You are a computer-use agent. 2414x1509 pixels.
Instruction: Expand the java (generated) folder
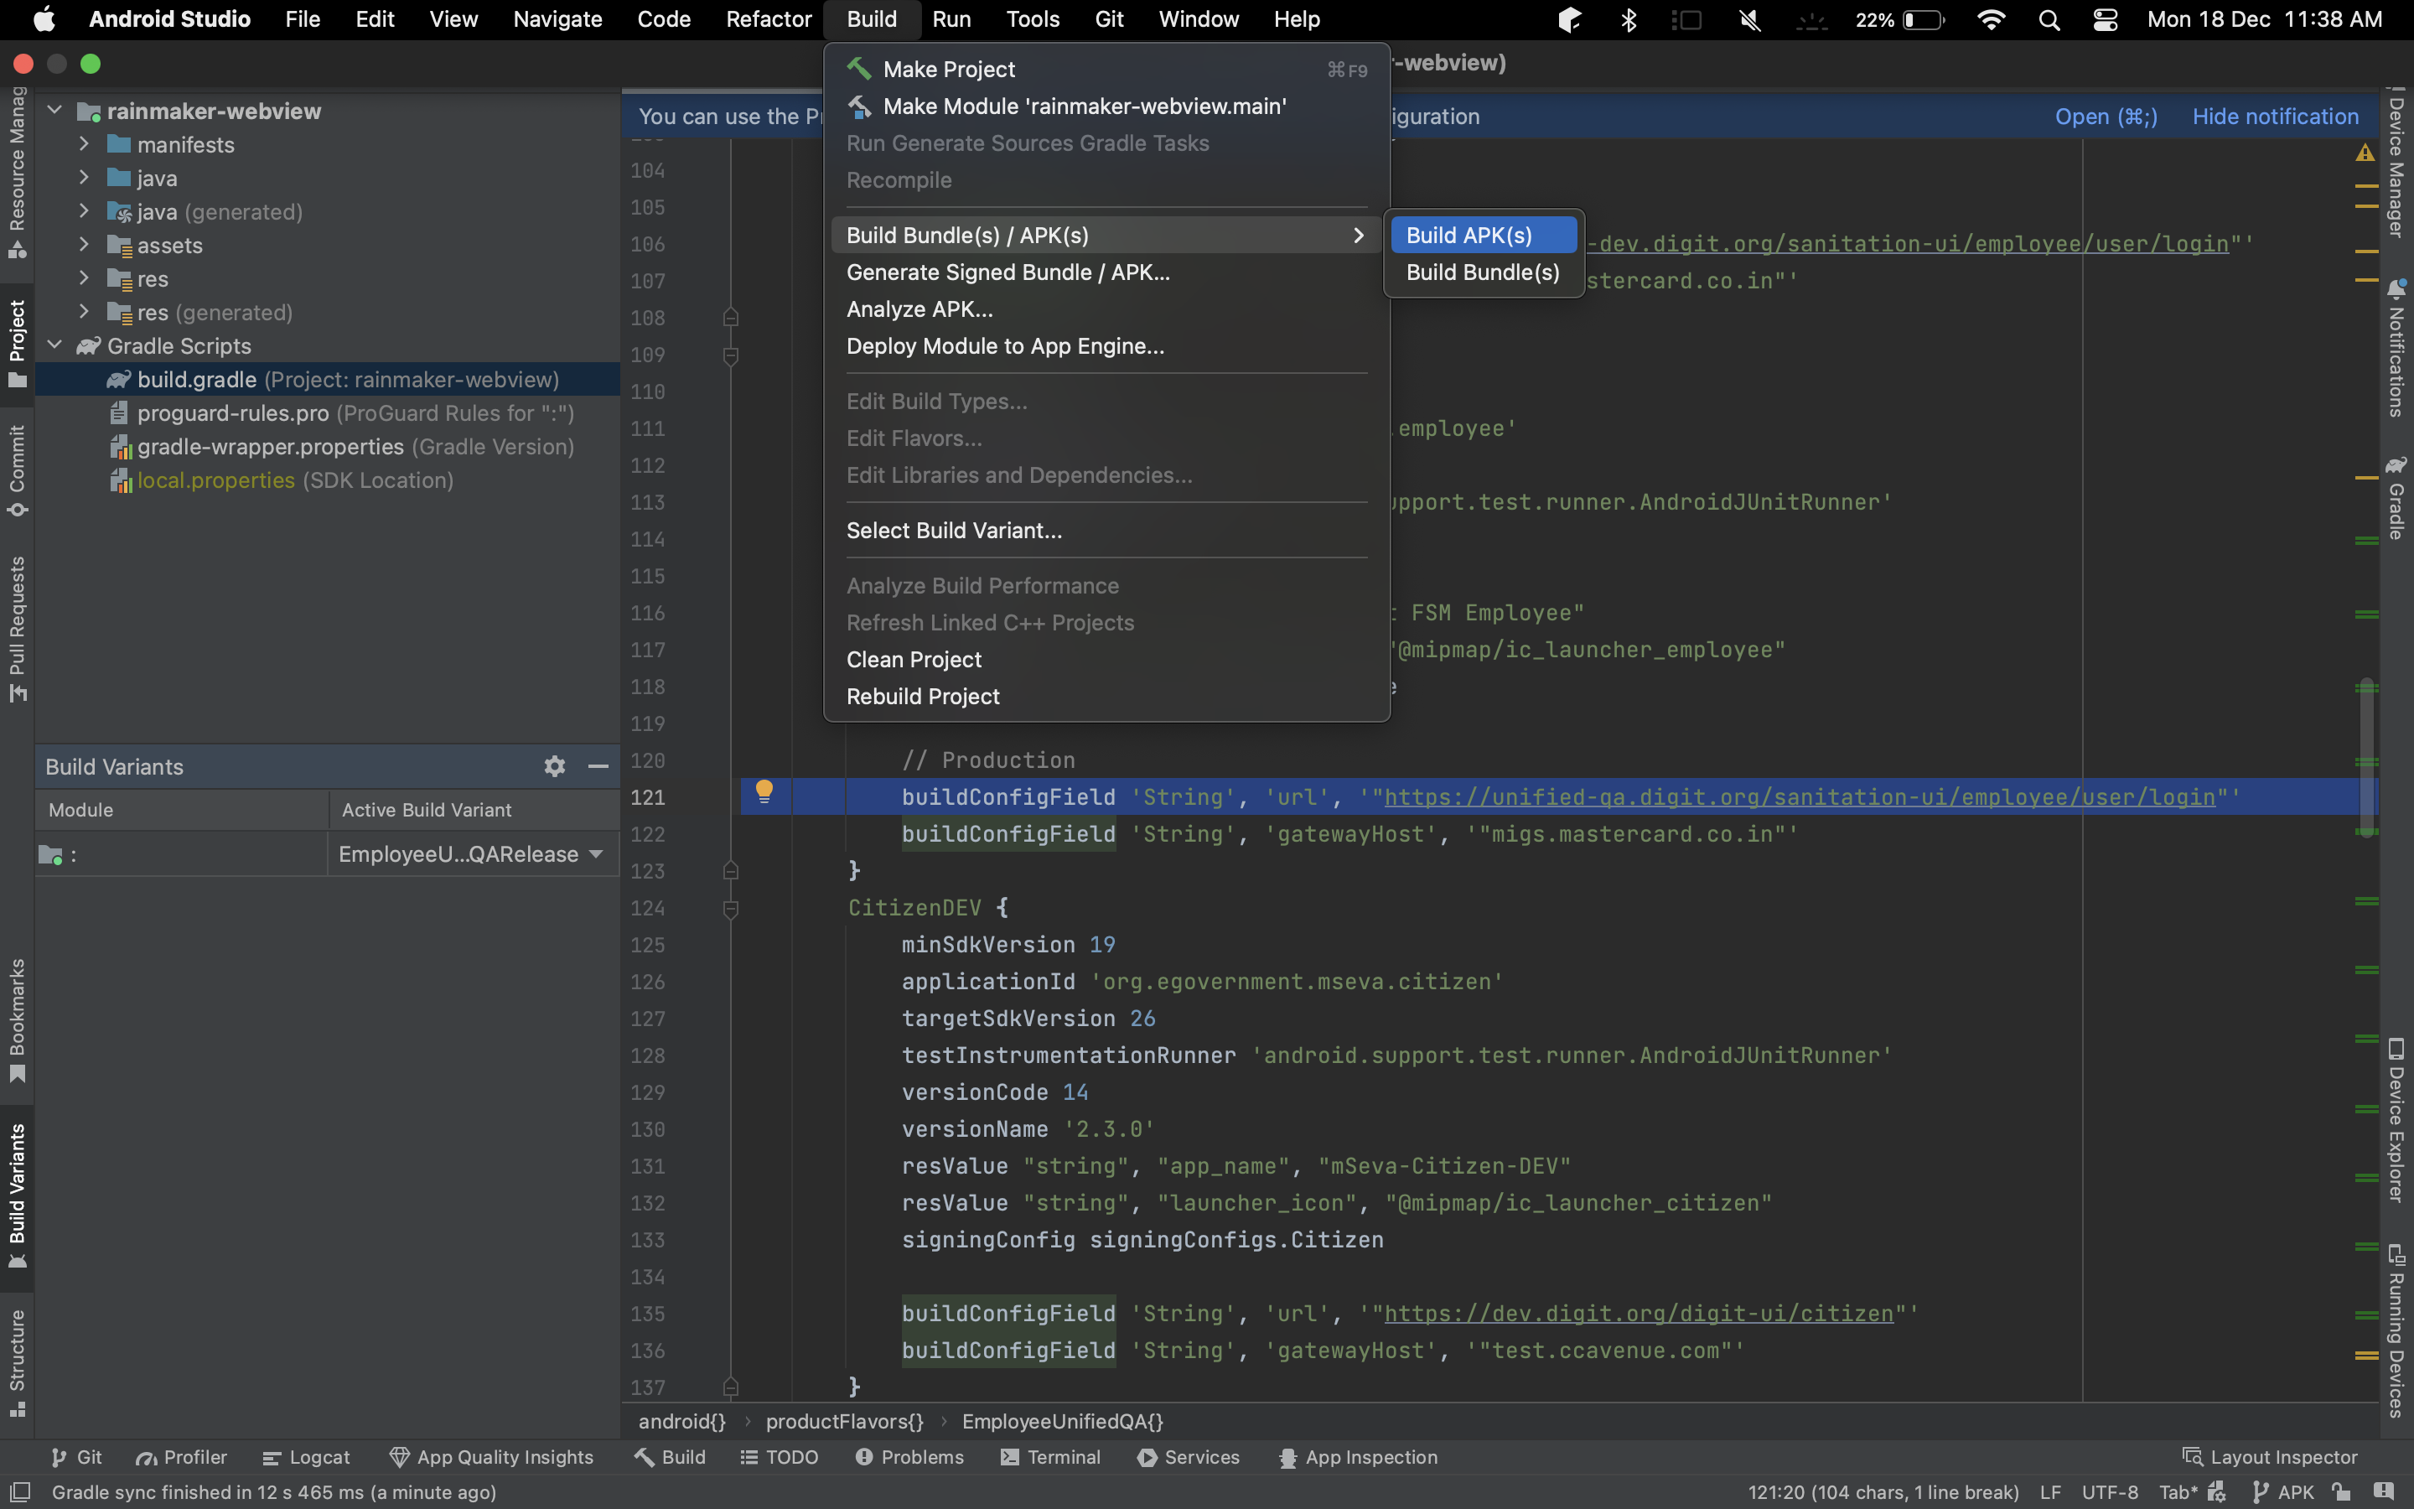coord(85,211)
